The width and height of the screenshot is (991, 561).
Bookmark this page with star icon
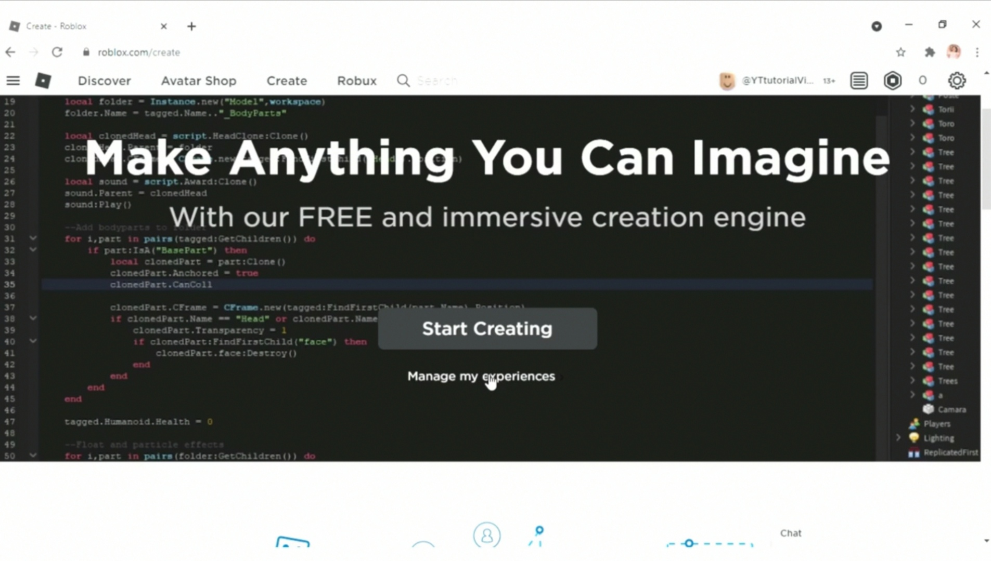coord(901,52)
